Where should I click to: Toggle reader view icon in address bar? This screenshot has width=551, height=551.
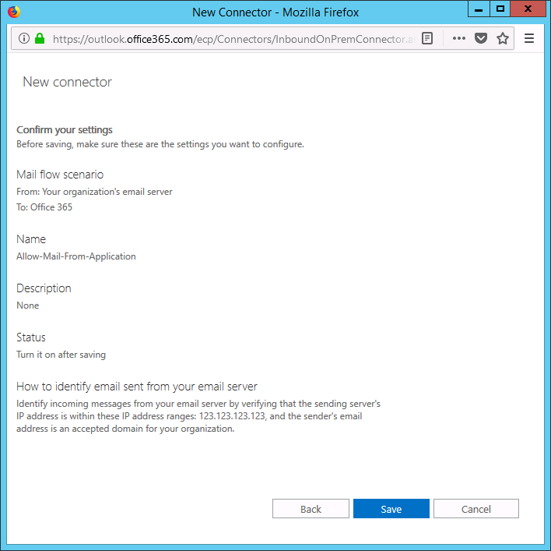pyautogui.click(x=427, y=38)
